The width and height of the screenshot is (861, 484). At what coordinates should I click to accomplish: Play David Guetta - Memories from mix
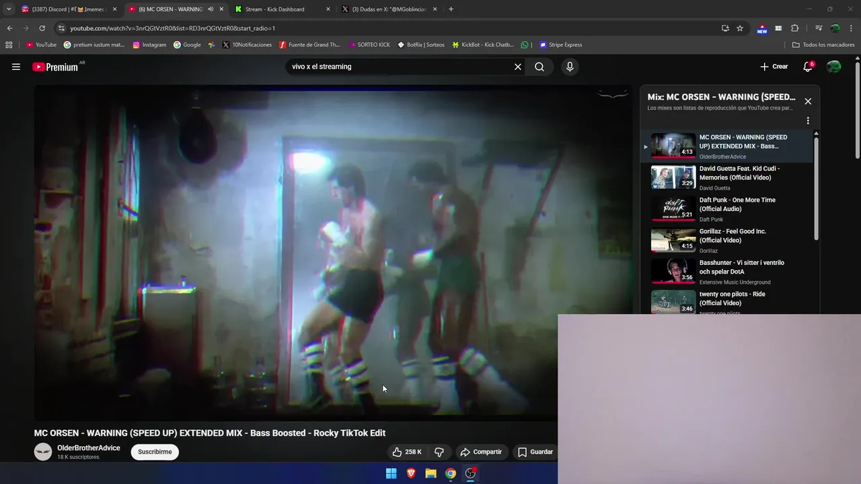(x=726, y=177)
